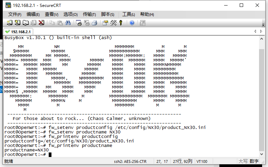Screen dimensions: 268x167
Task: Open the 脚本(S) menu
Action: coord(107,15)
